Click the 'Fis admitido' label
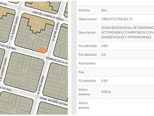Viewport: 154px width, 116px height. [x=87, y=81]
